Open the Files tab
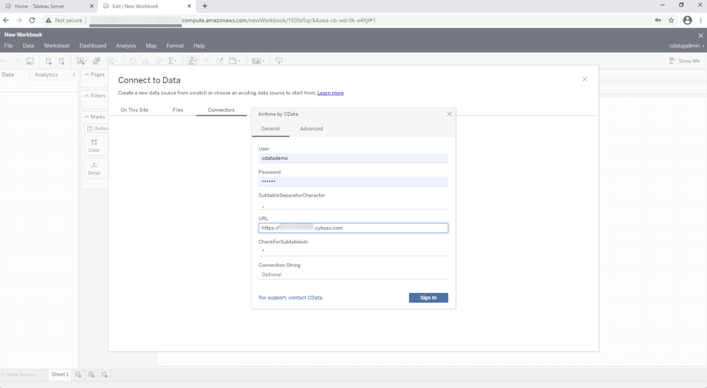The height and width of the screenshot is (388, 707). [x=178, y=110]
